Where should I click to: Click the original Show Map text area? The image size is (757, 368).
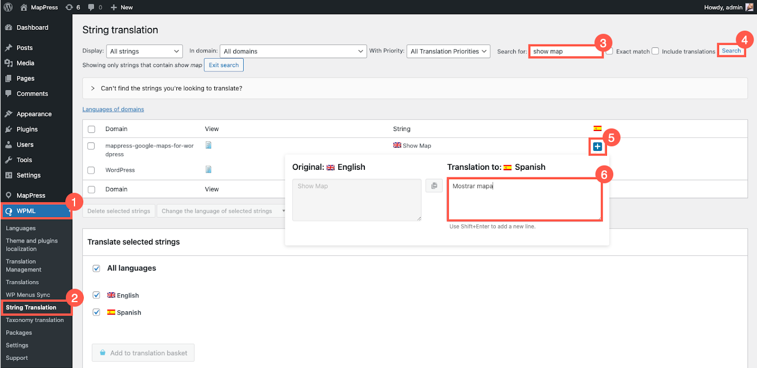pyautogui.click(x=357, y=200)
